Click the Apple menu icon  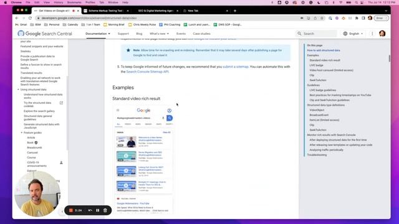coord(6,2)
